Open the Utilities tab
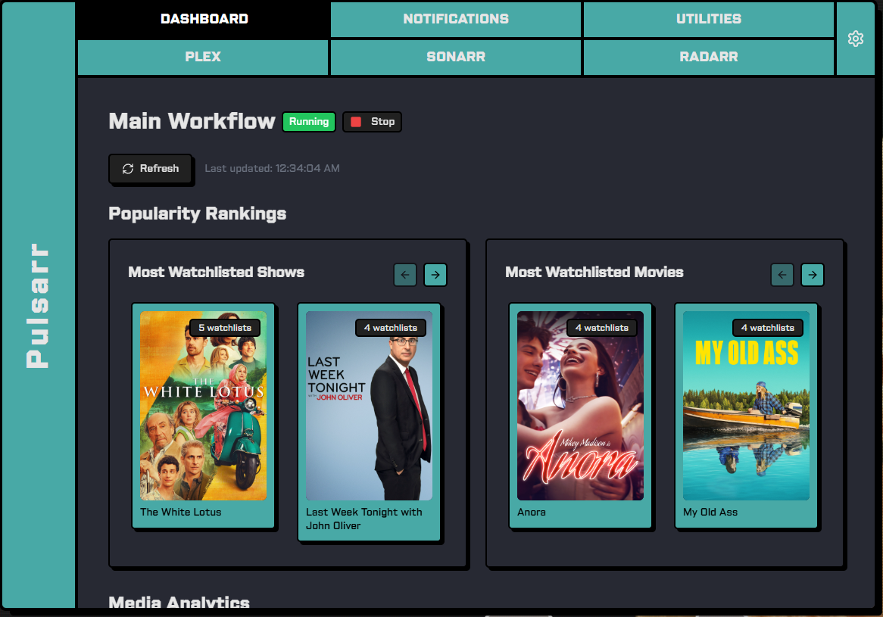The image size is (883, 617). coord(708,19)
